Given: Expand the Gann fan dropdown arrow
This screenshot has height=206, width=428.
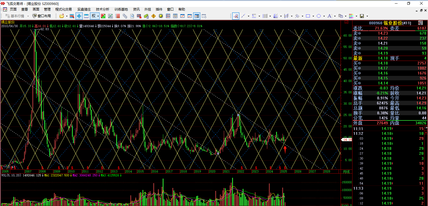Looking at the screenshot, I should tap(281, 16).
